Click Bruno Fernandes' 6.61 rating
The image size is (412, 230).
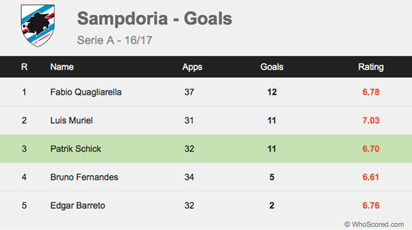point(371,177)
